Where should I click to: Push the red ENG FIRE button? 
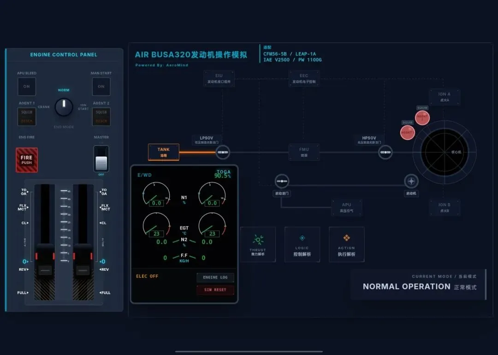click(x=27, y=160)
